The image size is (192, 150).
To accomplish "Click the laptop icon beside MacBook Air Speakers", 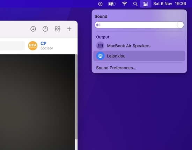I will [100, 46].
